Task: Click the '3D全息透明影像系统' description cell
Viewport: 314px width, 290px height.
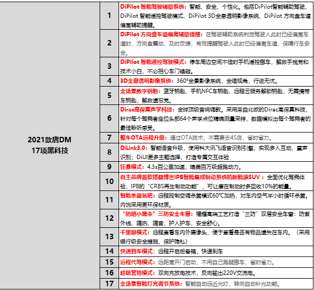Action: tap(216, 81)
